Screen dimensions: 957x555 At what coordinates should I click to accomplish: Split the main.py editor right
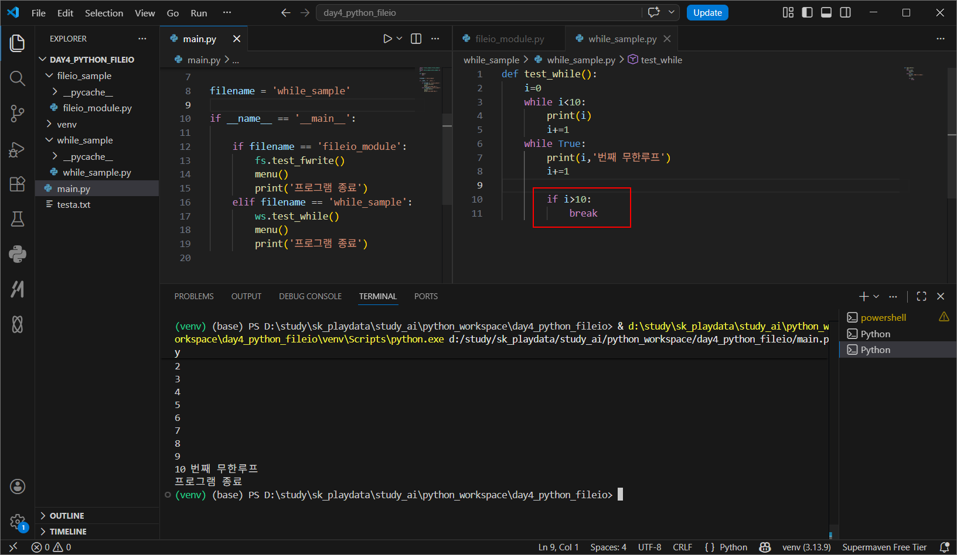click(x=416, y=39)
